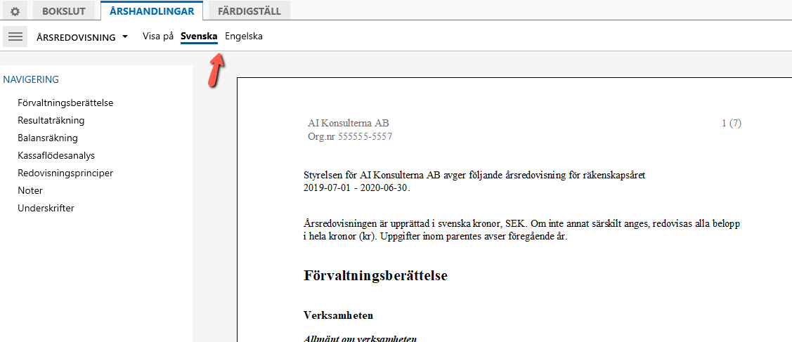792x342 pixels.
Task: Go to the FÄRDIGSTÄLL tab
Action: tap(249, 11)
